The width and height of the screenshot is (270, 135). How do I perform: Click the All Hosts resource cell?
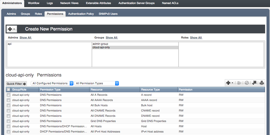[114, 126]
